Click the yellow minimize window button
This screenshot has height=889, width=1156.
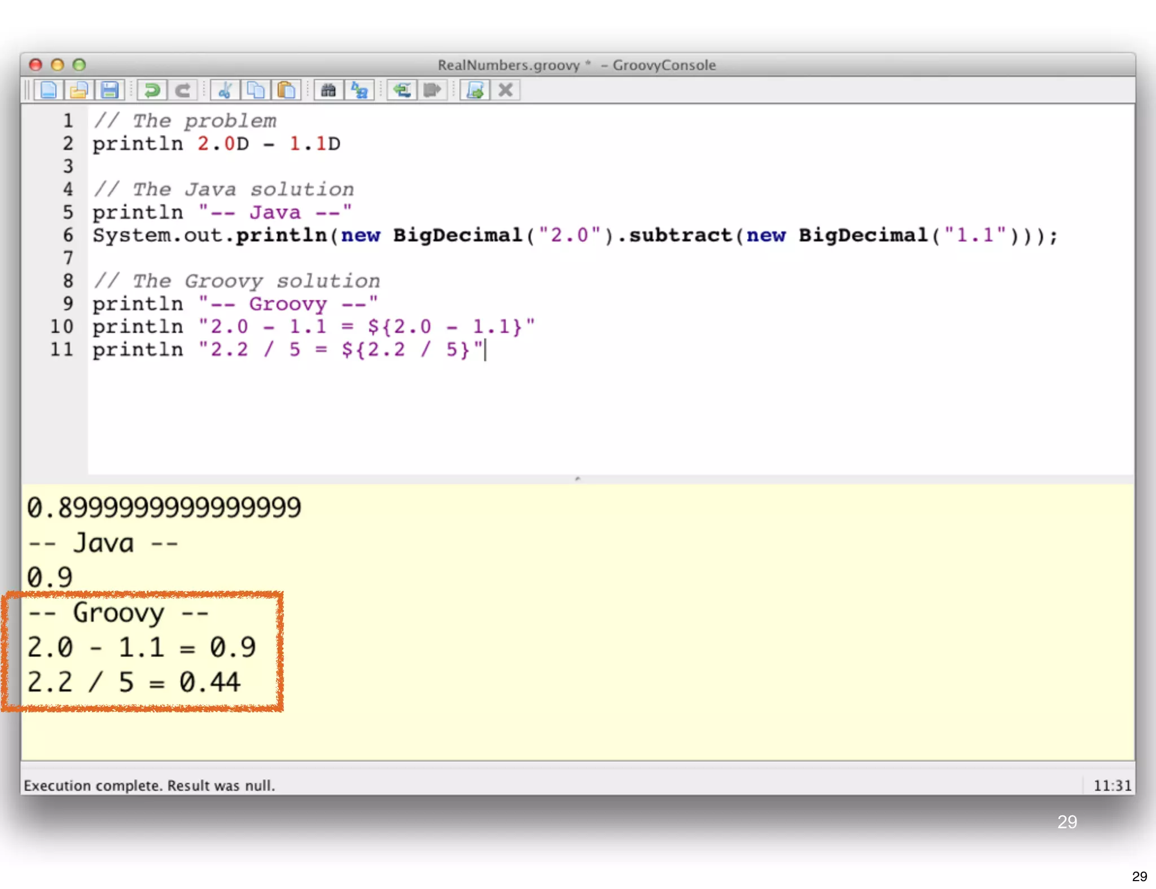[x=58, y=65]
